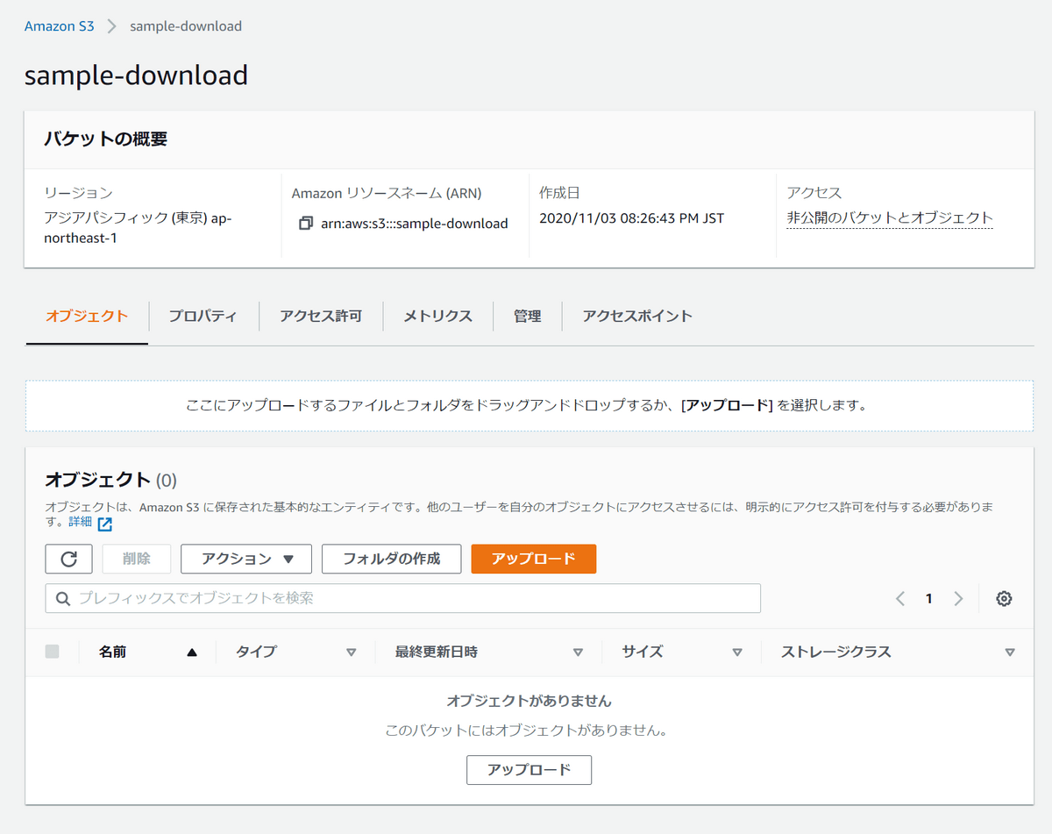1052x834 pixels.
Task: Click the リージョン label
Action: (78, 193)
